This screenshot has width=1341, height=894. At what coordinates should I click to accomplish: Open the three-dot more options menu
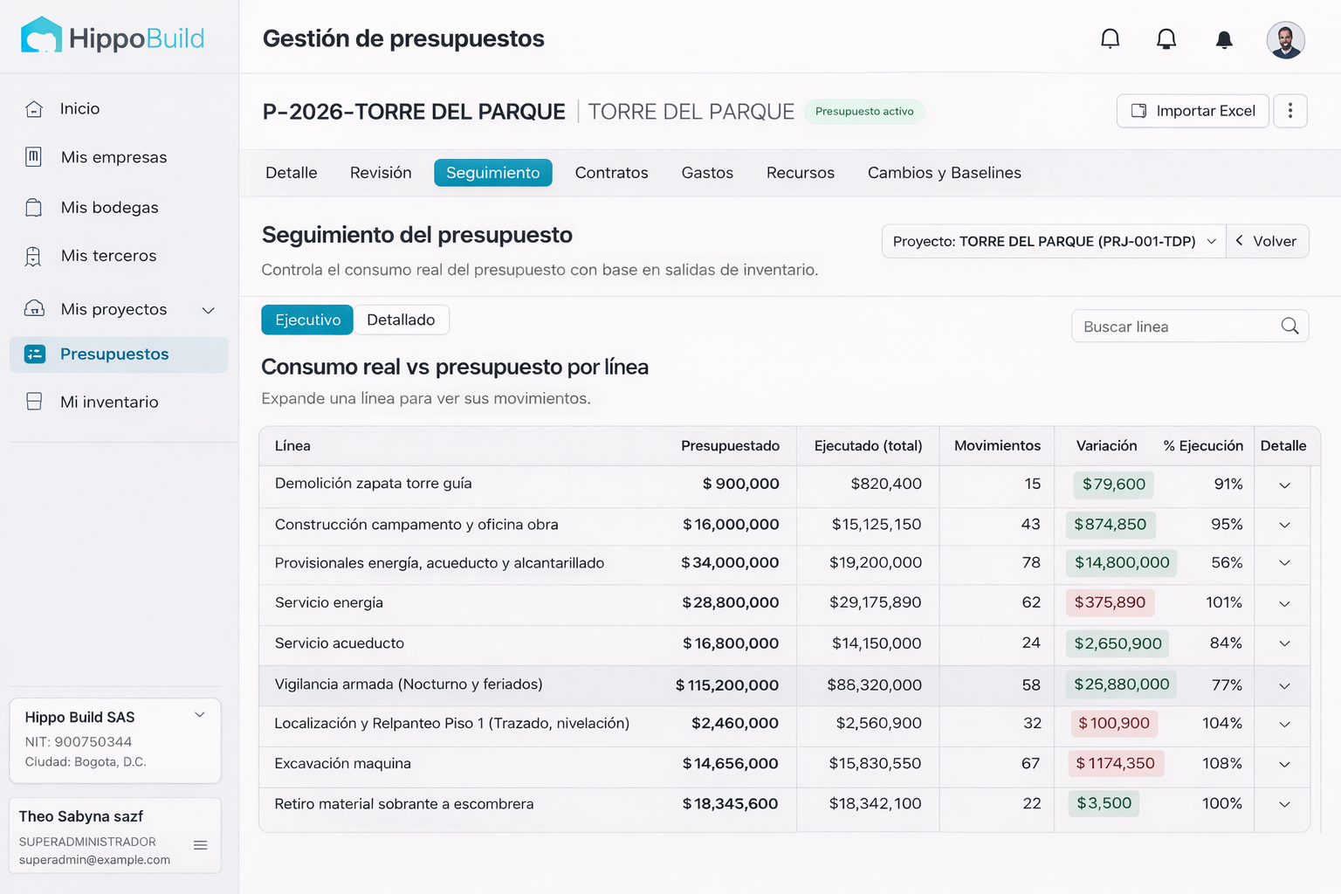[x=1289, y=112]
